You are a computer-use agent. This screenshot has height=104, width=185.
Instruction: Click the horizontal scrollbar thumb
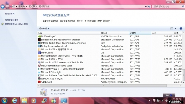[103, 86]
